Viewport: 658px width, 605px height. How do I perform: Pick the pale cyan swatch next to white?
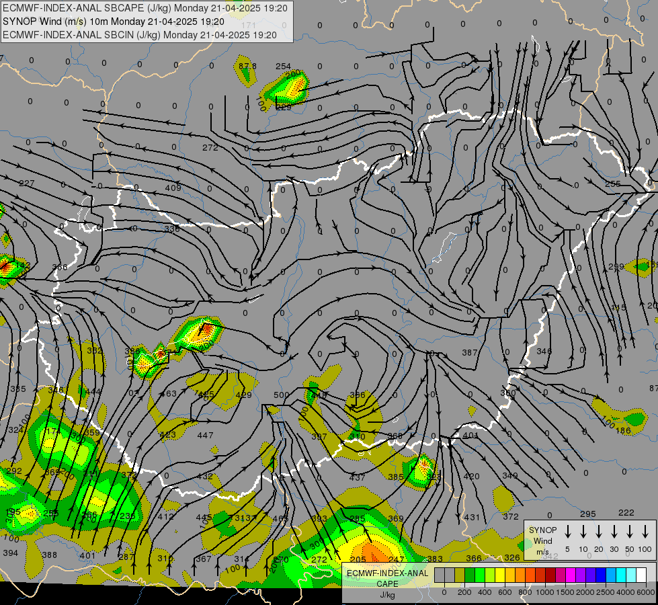coord(630,575)
